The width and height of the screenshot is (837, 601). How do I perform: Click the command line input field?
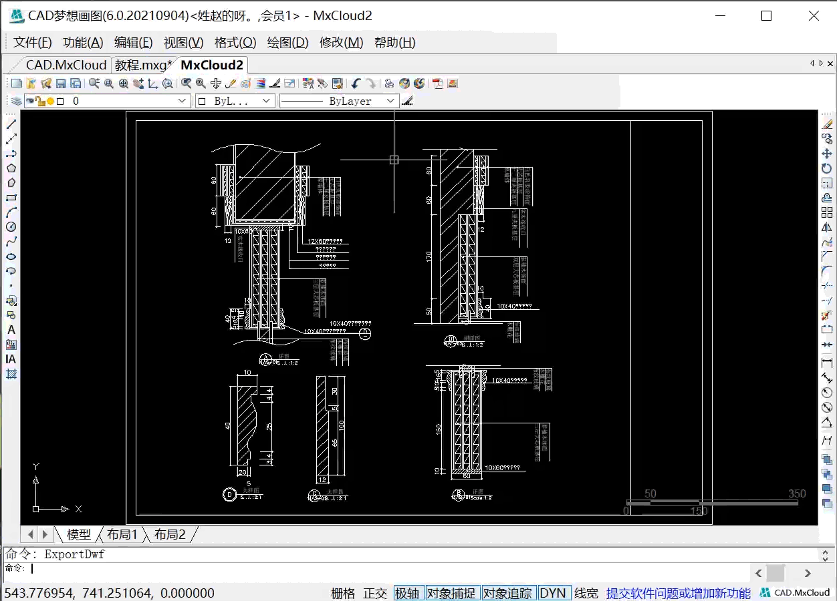(378, 569)
